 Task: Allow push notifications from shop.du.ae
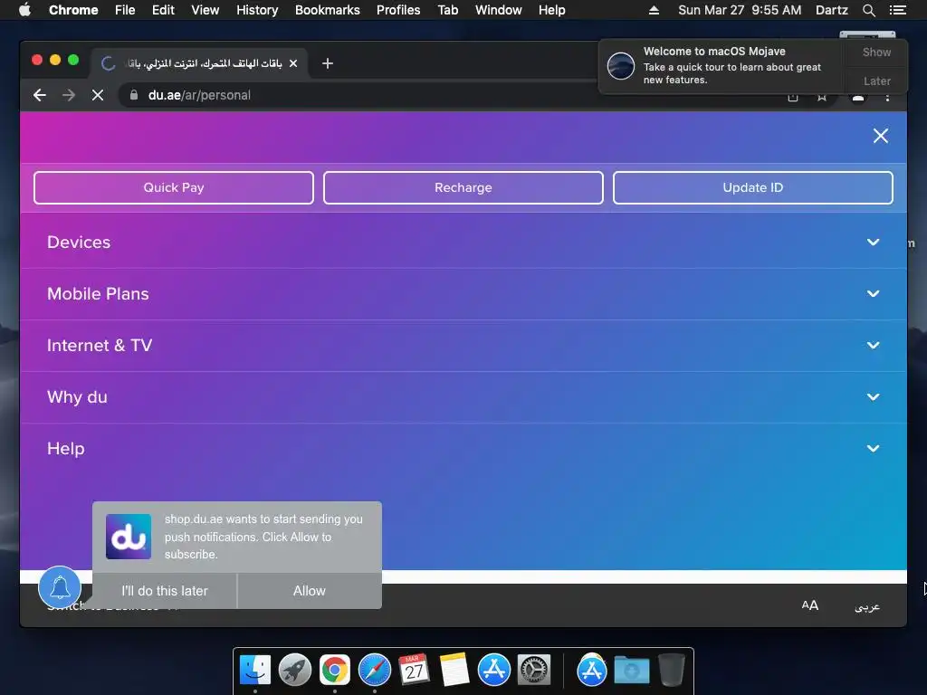coord(310,591)
